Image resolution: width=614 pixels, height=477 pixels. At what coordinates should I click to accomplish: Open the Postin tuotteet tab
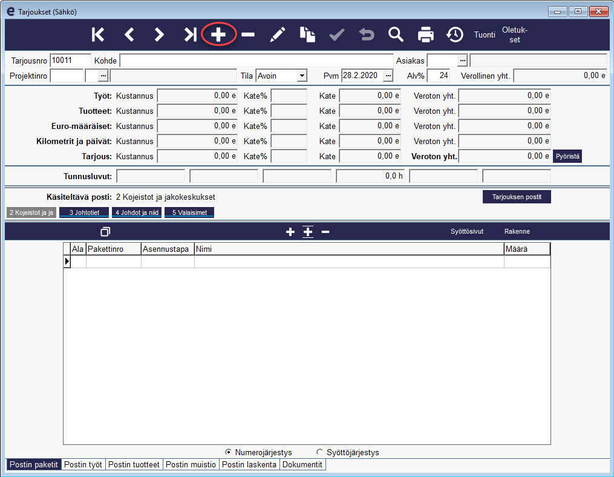pos(134,464)
